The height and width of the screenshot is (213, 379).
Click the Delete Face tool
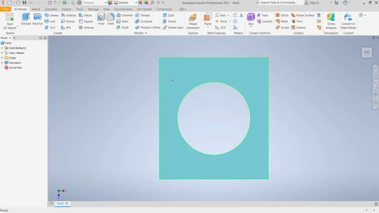pos(173,28)
